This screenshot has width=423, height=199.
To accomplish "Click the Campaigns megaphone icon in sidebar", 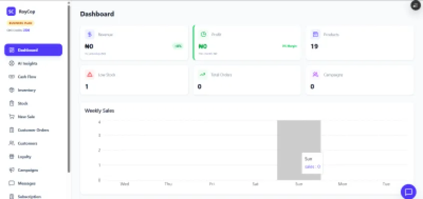I will coord(11,170).
